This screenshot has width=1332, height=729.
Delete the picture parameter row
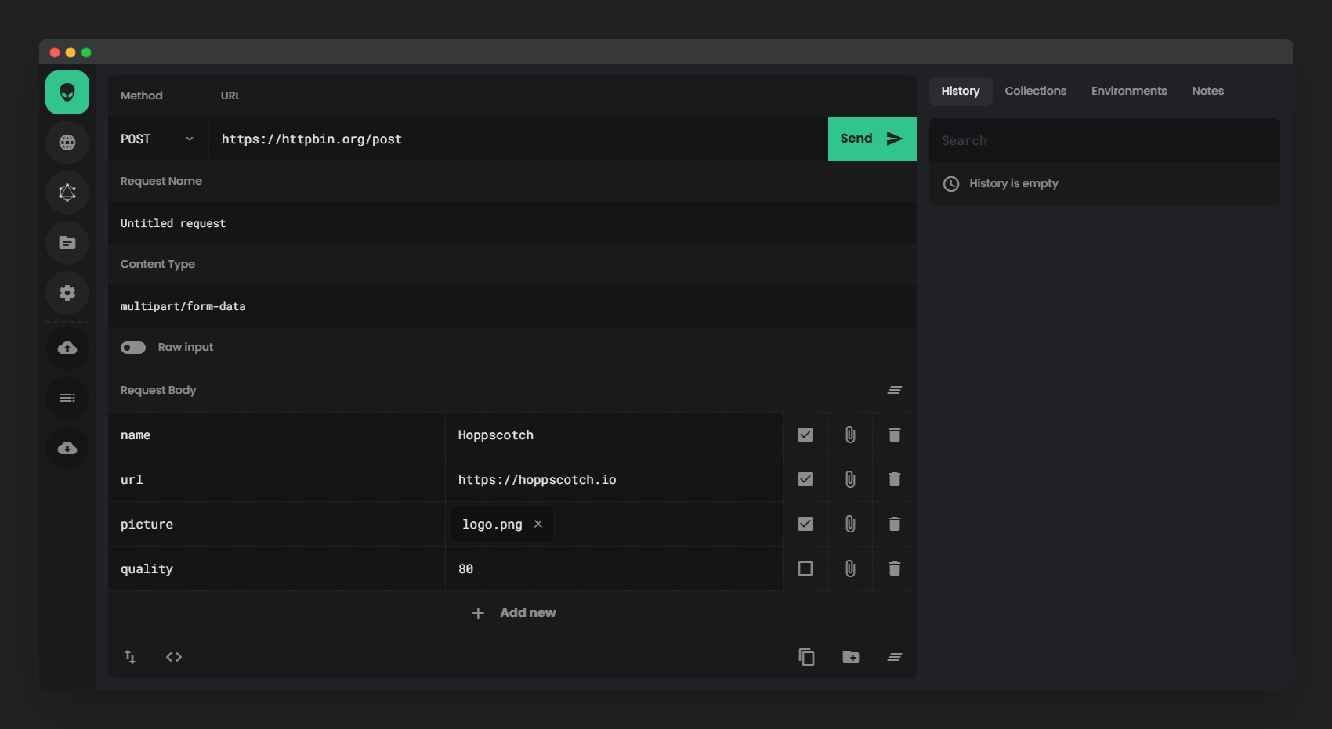[895, 524]
